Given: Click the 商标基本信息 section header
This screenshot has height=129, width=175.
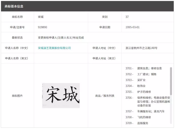Looking at the screenshot, I should [x=14, y=6].
